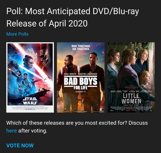Screen dimensions: 161x153
Task: Select the Bad Boys for Life poster
Action: (x=80, y=77)
